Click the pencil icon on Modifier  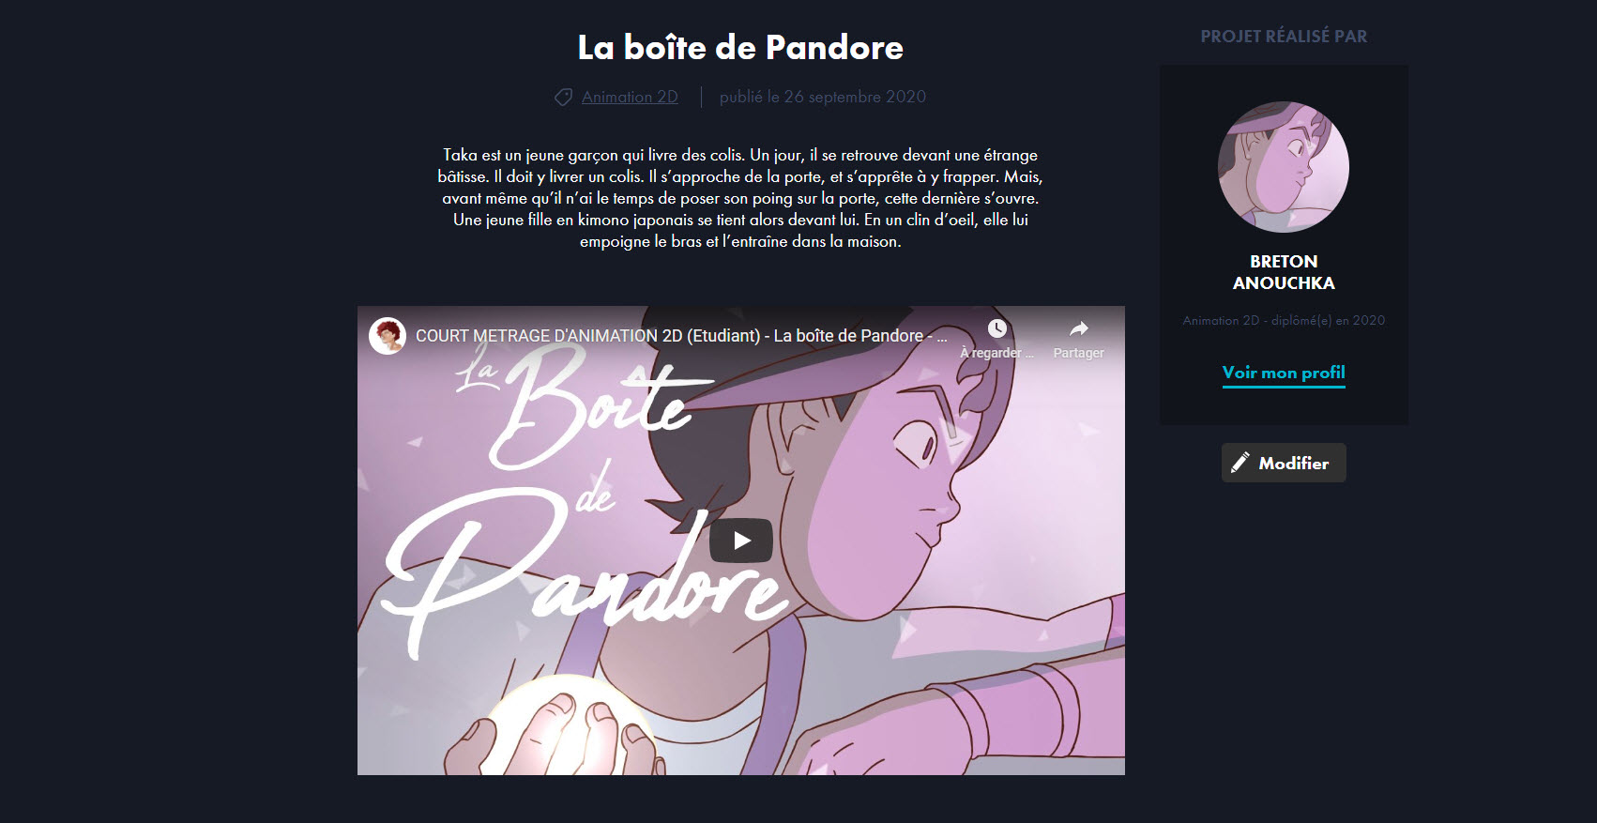click(1240, 463)
